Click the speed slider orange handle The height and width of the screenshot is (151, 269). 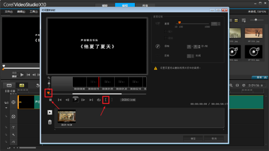pos(179,23)
